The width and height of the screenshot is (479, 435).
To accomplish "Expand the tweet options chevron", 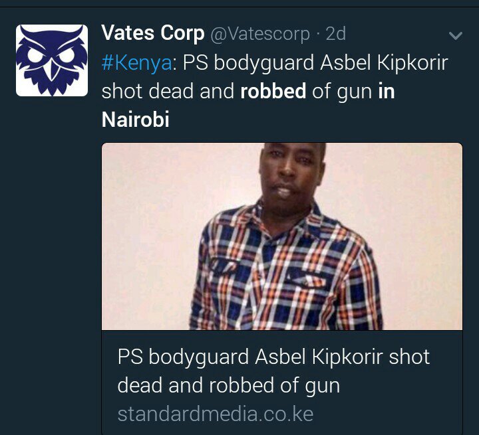I will coord(456,36).
